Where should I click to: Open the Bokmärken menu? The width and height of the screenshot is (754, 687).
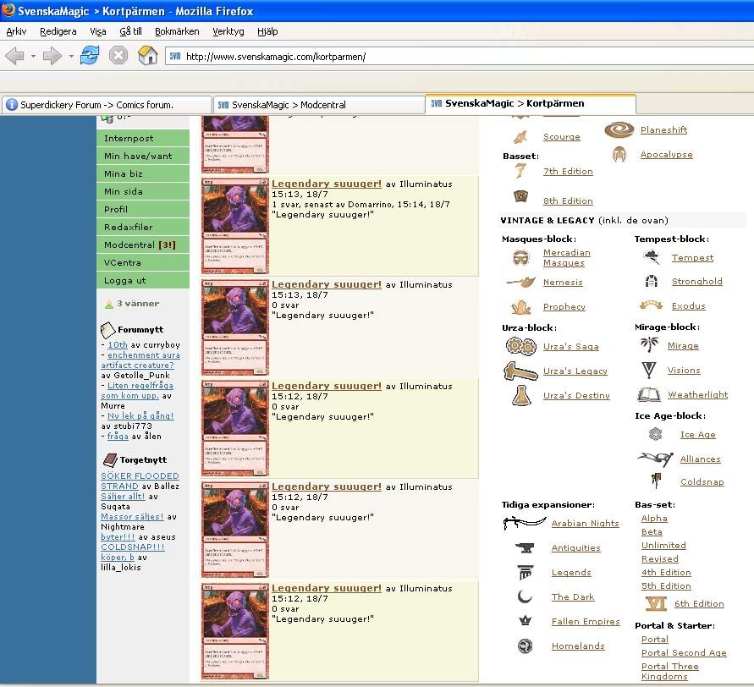tap(177, 31)
